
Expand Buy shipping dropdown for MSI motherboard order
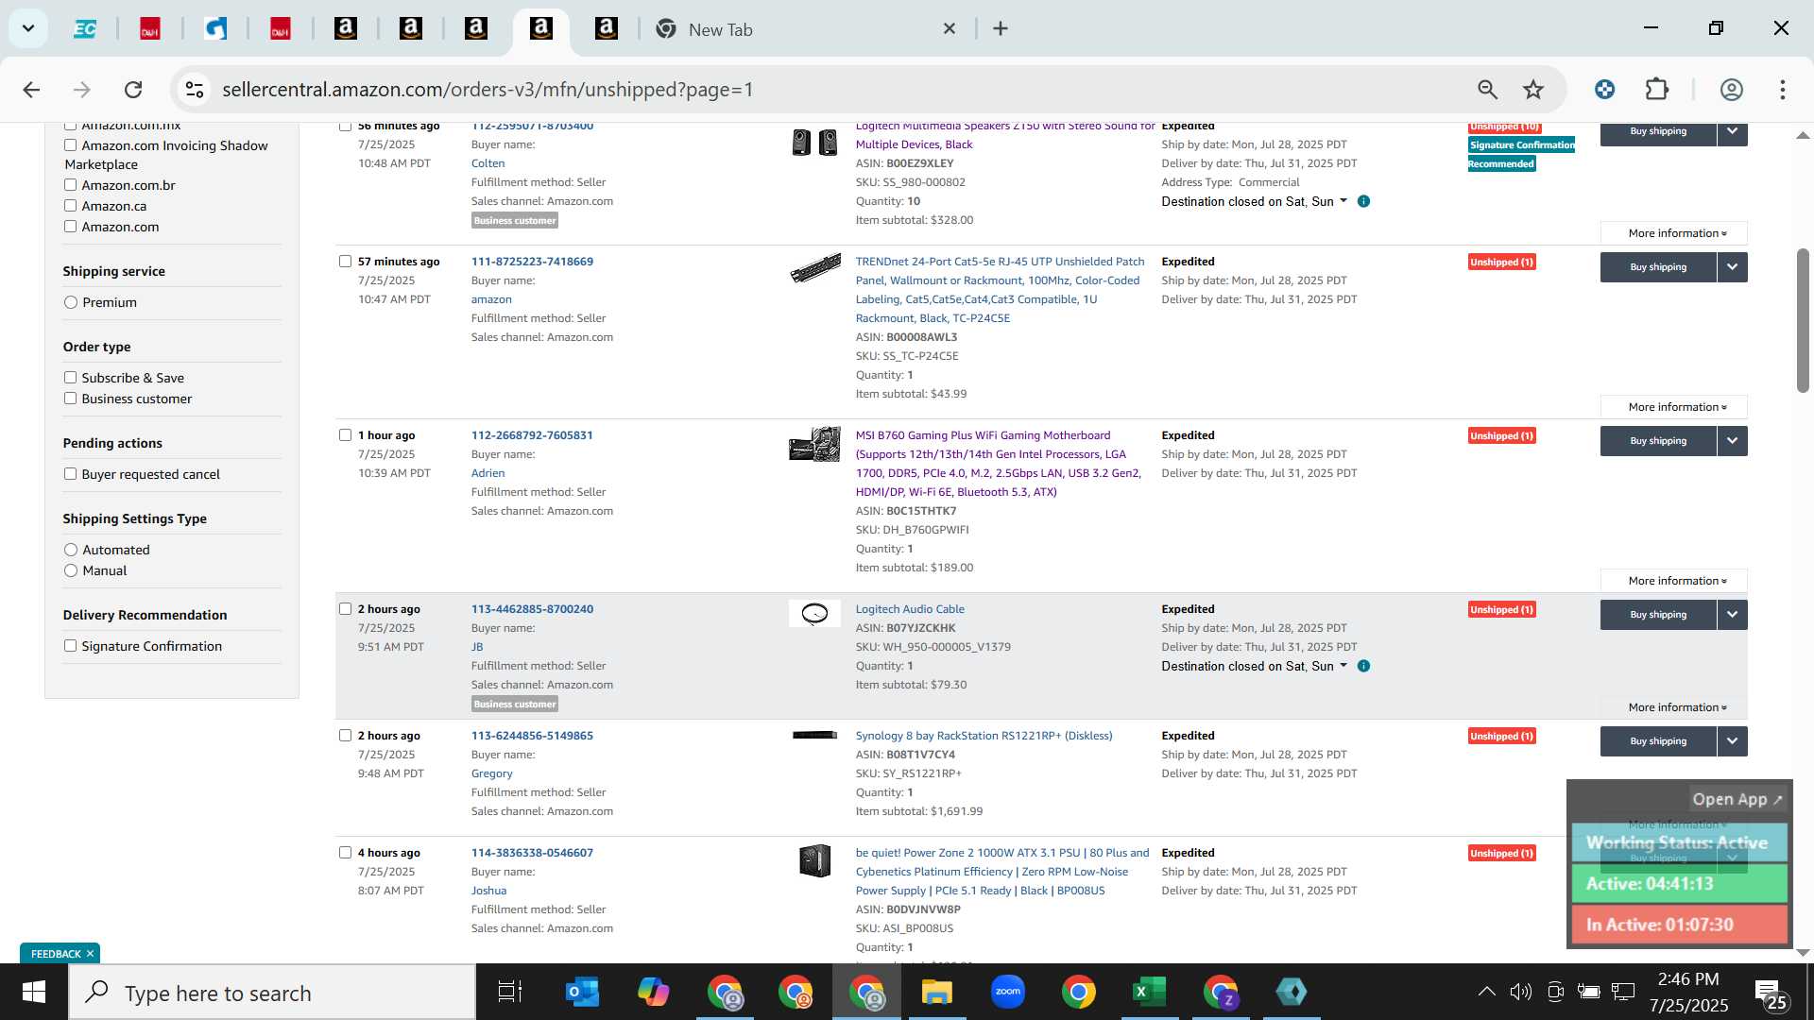(1732, 441)
